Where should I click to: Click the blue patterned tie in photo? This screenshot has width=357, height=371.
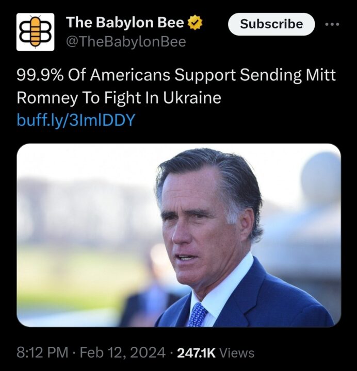click(x=198, y=314)
